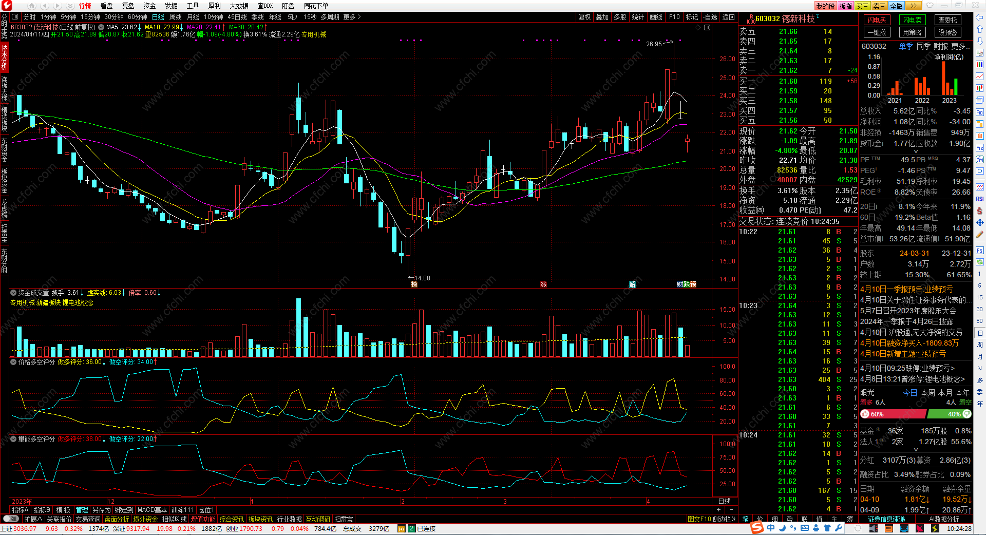Open the 4月10日一季报预告 news link
986x535 pixels.
(x=906, y=289)
